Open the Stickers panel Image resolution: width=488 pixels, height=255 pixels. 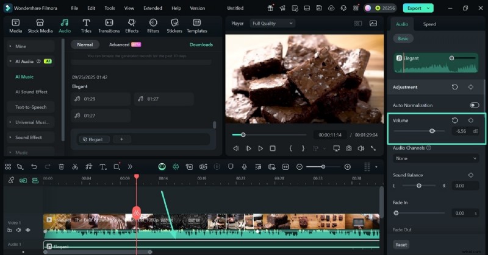pyautogui.click(x=174, y=26)
